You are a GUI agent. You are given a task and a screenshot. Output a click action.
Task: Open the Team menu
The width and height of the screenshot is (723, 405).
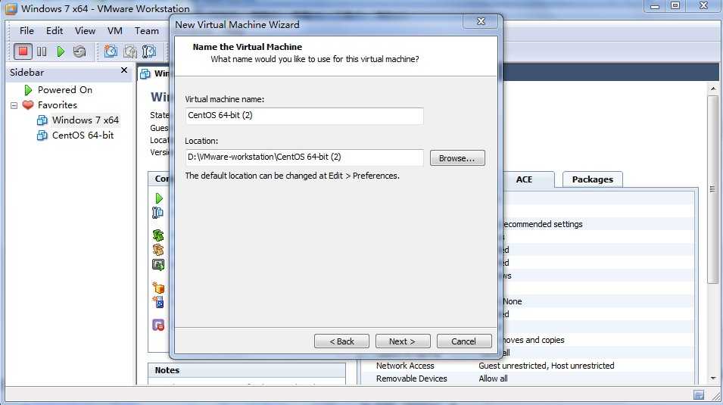[x=147, y=31]
